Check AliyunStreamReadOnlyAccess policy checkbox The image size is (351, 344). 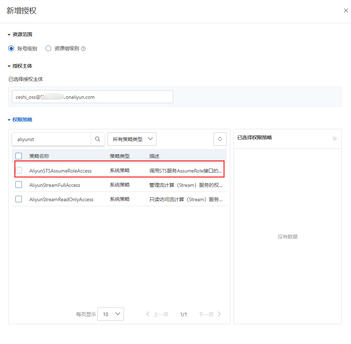click(19, 199)
